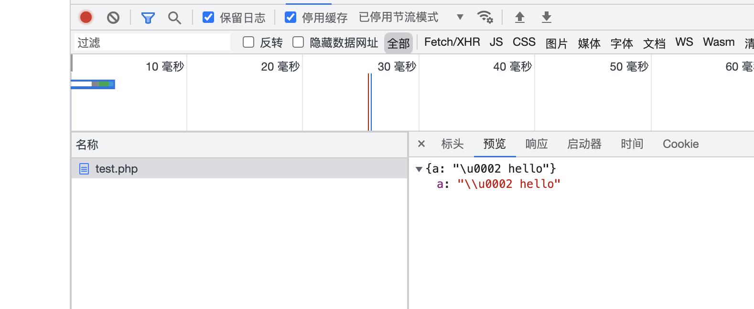Open the 已停用节流模式 throttling dropdown
This screenshot has width=754, height=309.
click(411, 18)
